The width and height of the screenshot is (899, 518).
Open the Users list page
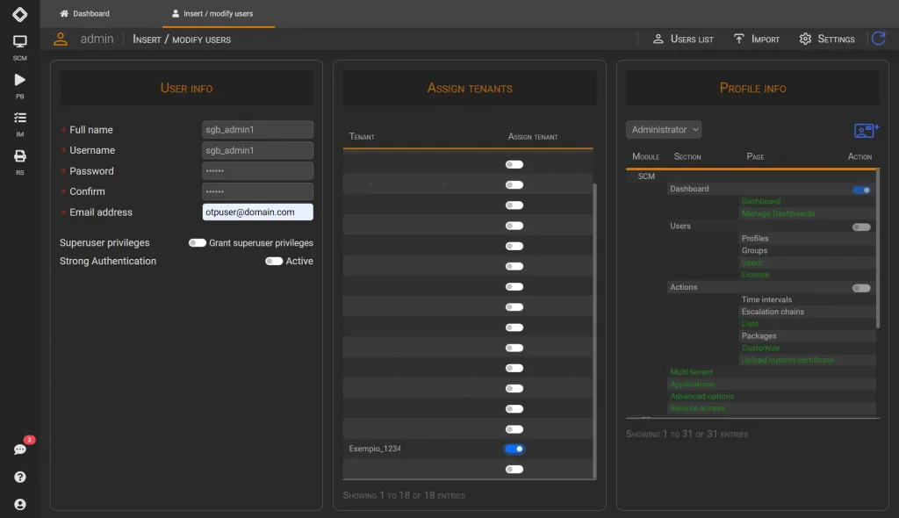[683, 39]
